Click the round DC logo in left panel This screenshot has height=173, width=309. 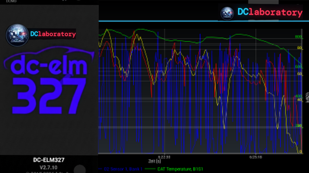(x=17, y=35)
